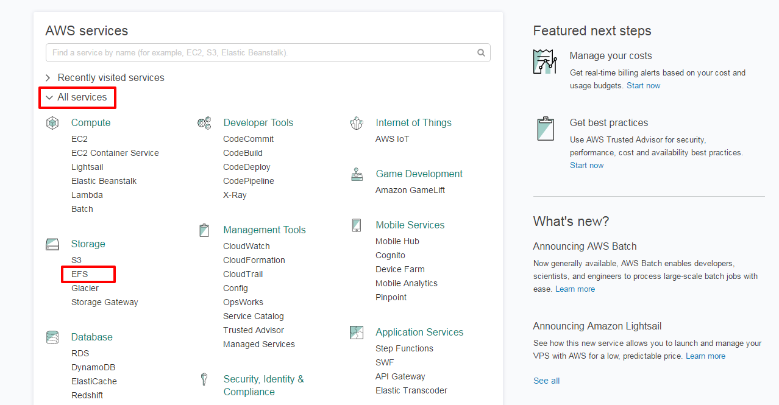Viewport: 779px width, 405px height.
Task: Expand Recently visited services section
Action: [110, 78]
